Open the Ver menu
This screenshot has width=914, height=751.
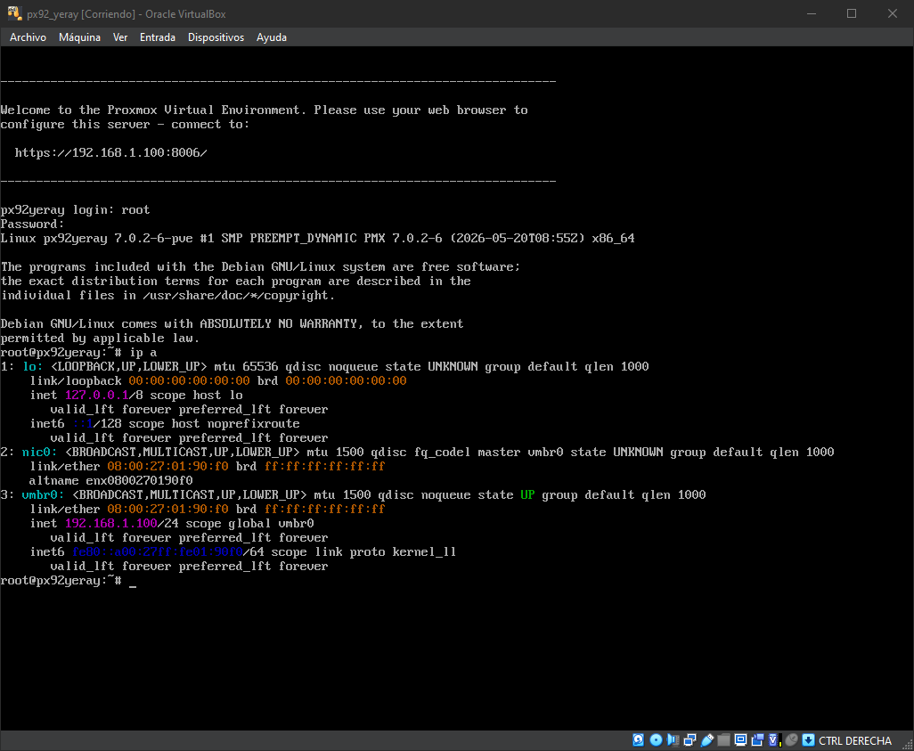[120, 37]
